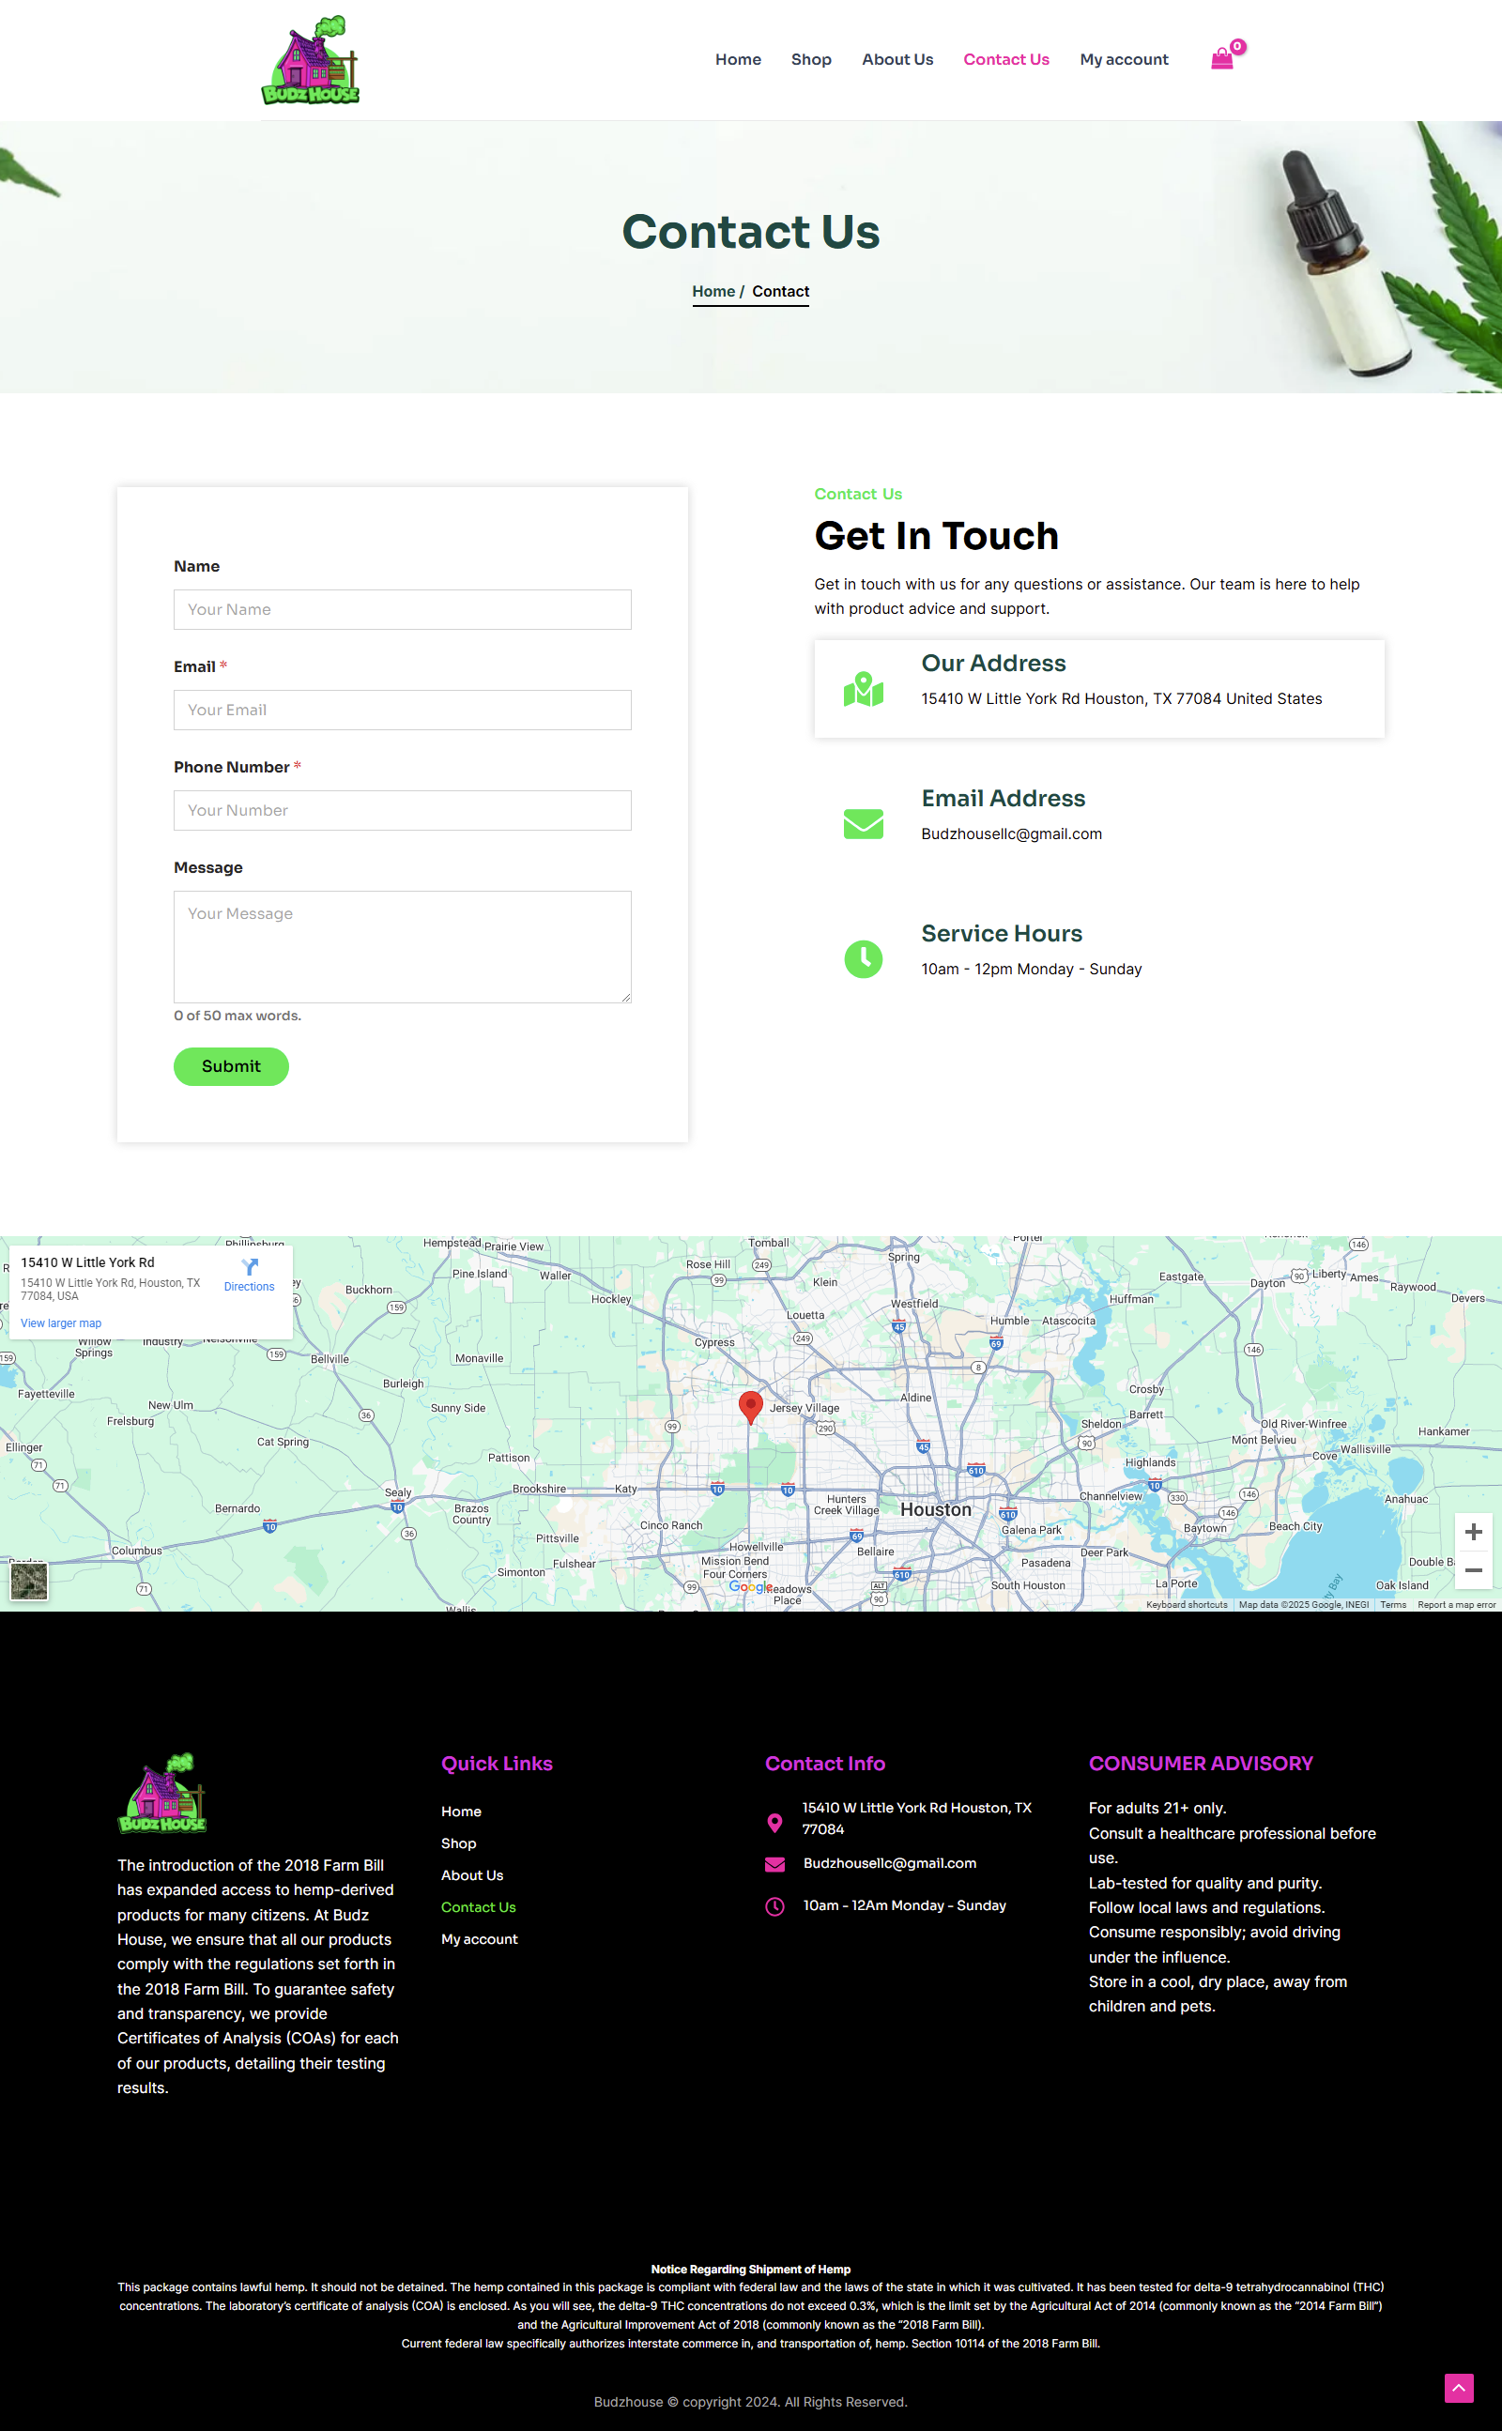
Task: Click the 0 of 50 max words counter
Action: point(238,1015)
